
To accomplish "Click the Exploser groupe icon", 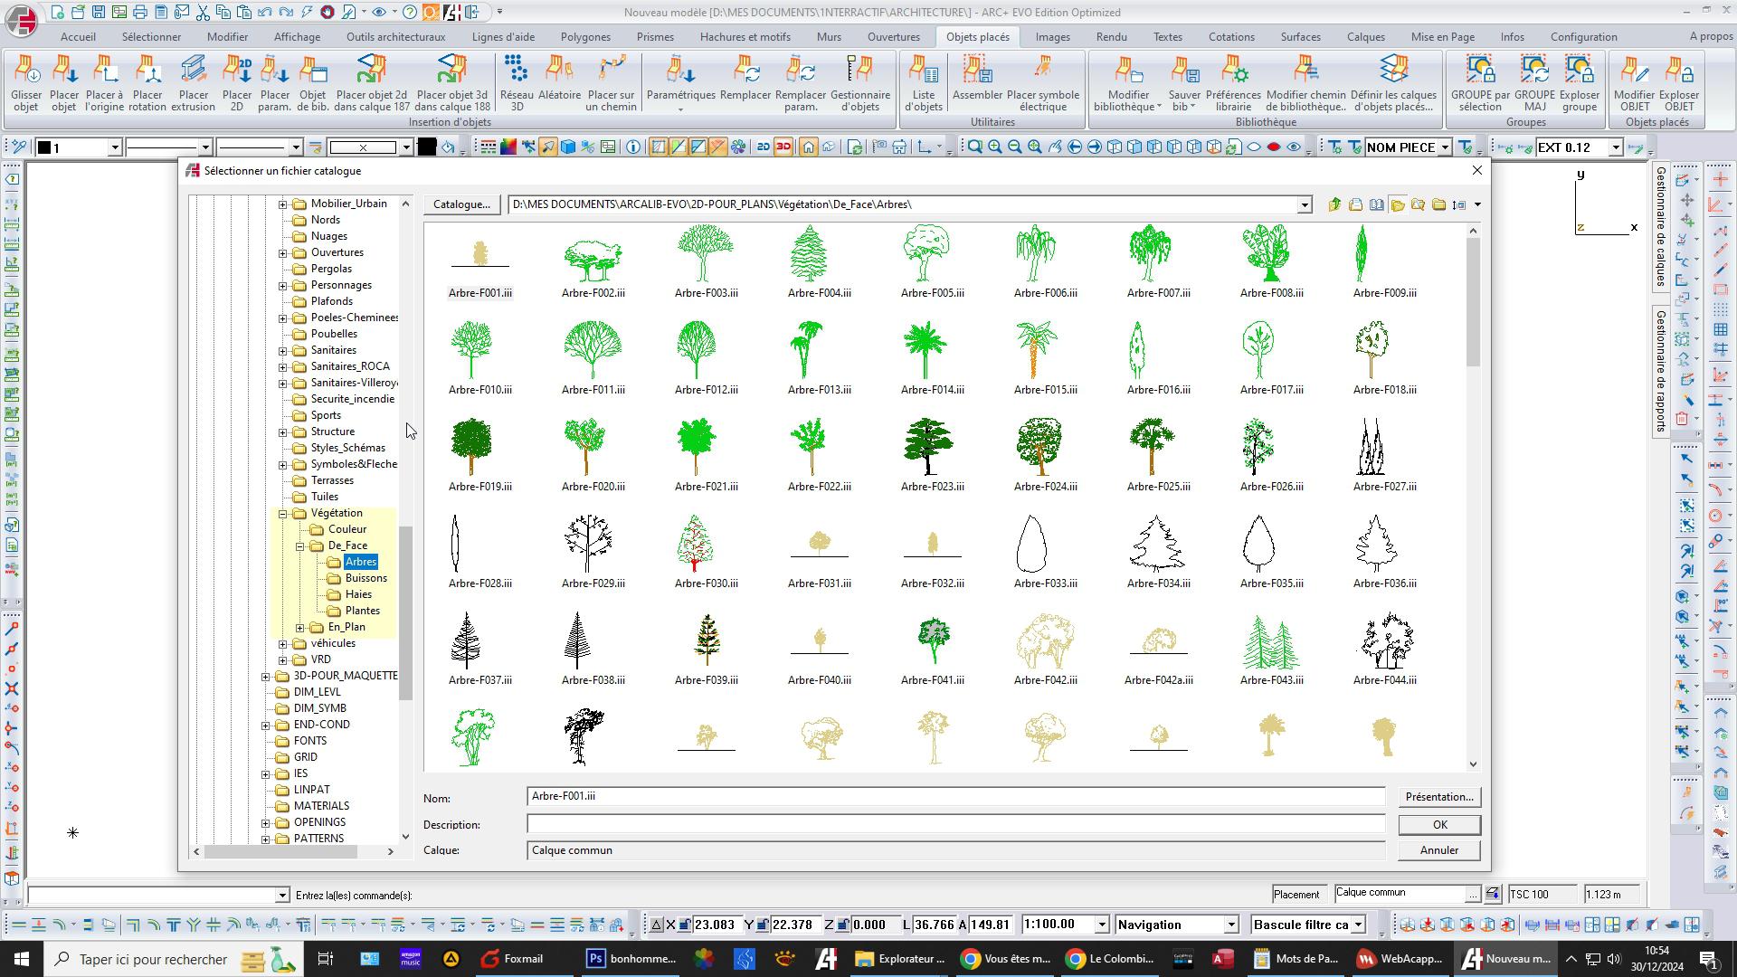I will [1579, 71].
